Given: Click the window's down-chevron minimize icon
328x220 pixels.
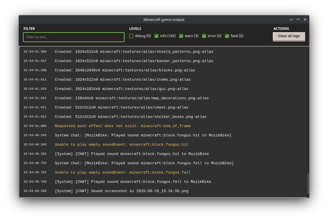Looking at the screenshot, I should 291,19.
